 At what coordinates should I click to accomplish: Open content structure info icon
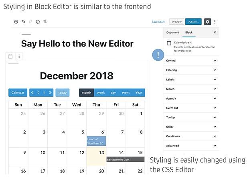[38, 22]
